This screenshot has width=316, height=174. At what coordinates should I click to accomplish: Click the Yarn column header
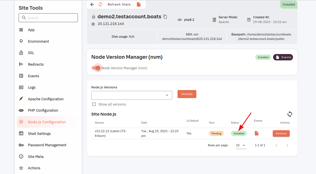(x=212, y=122)
